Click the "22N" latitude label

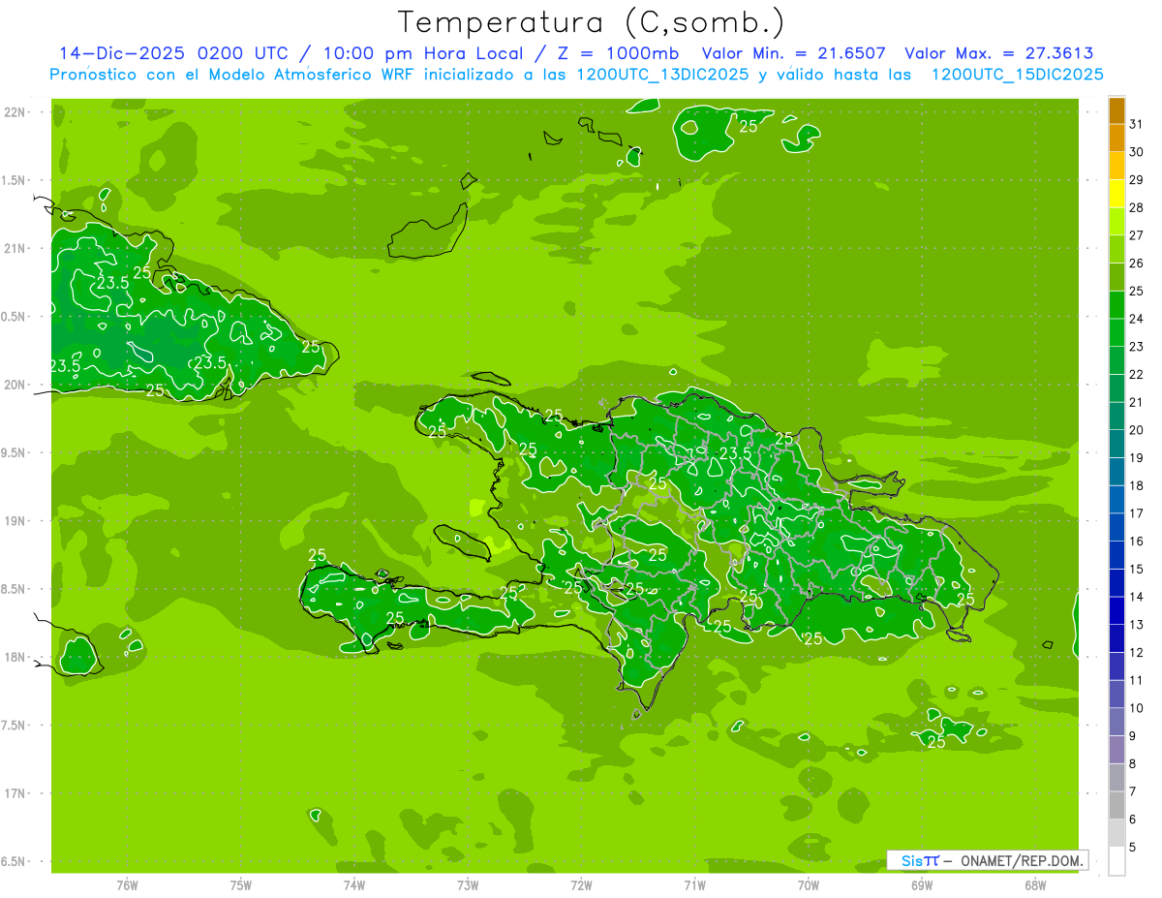coord(14,112)
